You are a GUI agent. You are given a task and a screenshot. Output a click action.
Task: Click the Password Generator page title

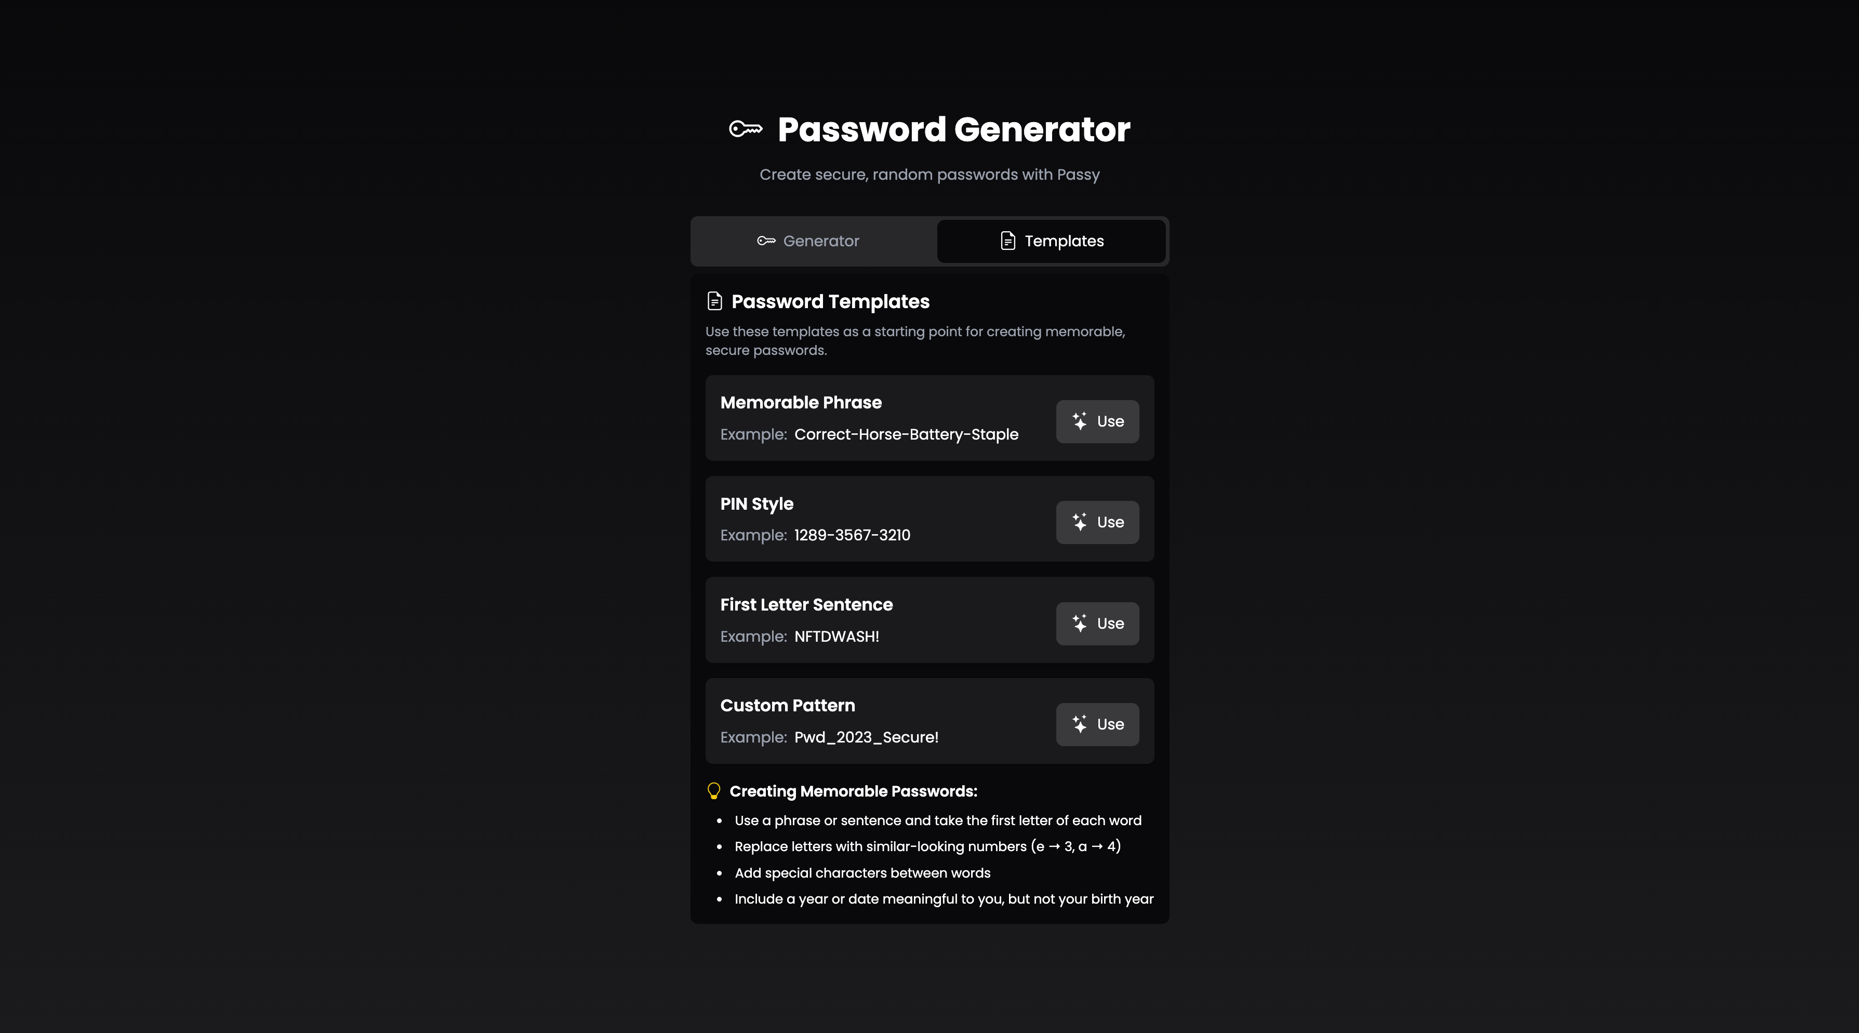click(x=954, y=130)
